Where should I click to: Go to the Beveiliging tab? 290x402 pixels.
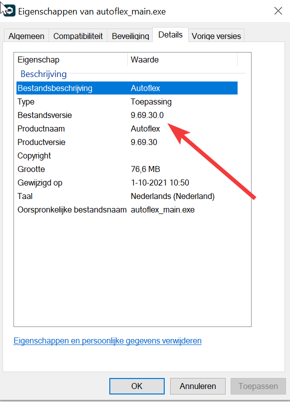(x=130, y=36)
